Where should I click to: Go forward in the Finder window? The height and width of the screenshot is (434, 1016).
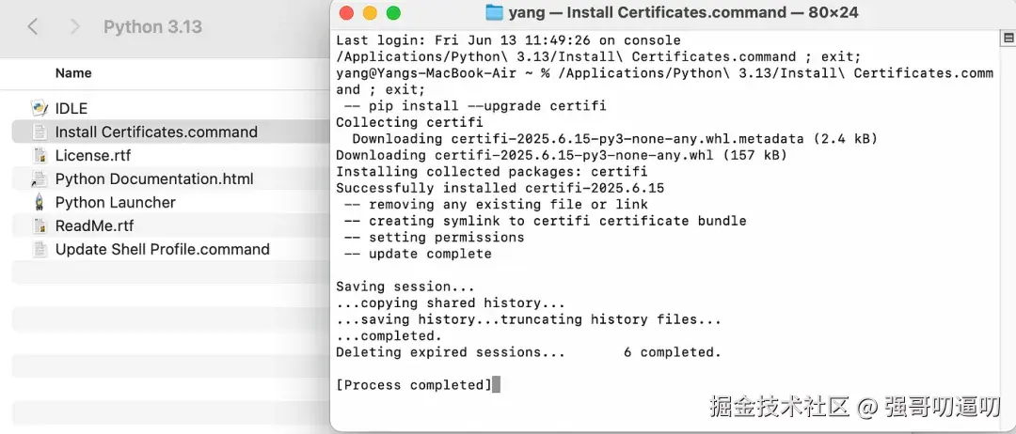(74, 26)
